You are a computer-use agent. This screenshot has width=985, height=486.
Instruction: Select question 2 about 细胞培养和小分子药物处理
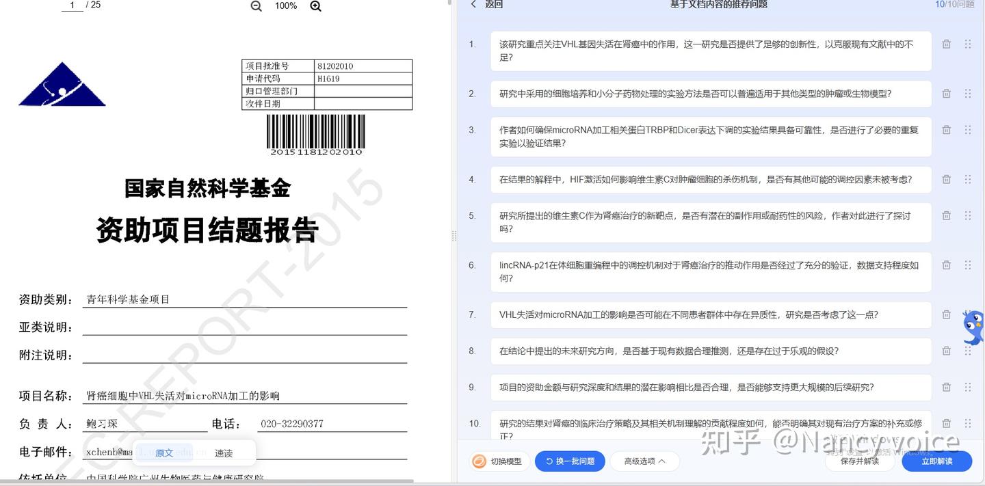[711, 94]
